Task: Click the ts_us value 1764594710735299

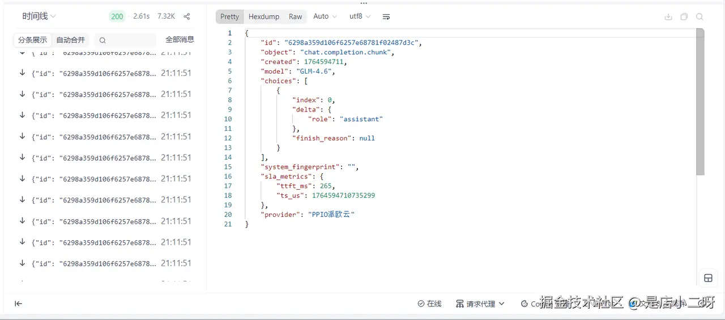Action: click(x=343, y=195)
